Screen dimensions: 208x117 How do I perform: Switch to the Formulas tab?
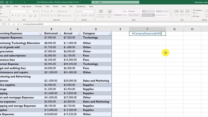[38, 6]
